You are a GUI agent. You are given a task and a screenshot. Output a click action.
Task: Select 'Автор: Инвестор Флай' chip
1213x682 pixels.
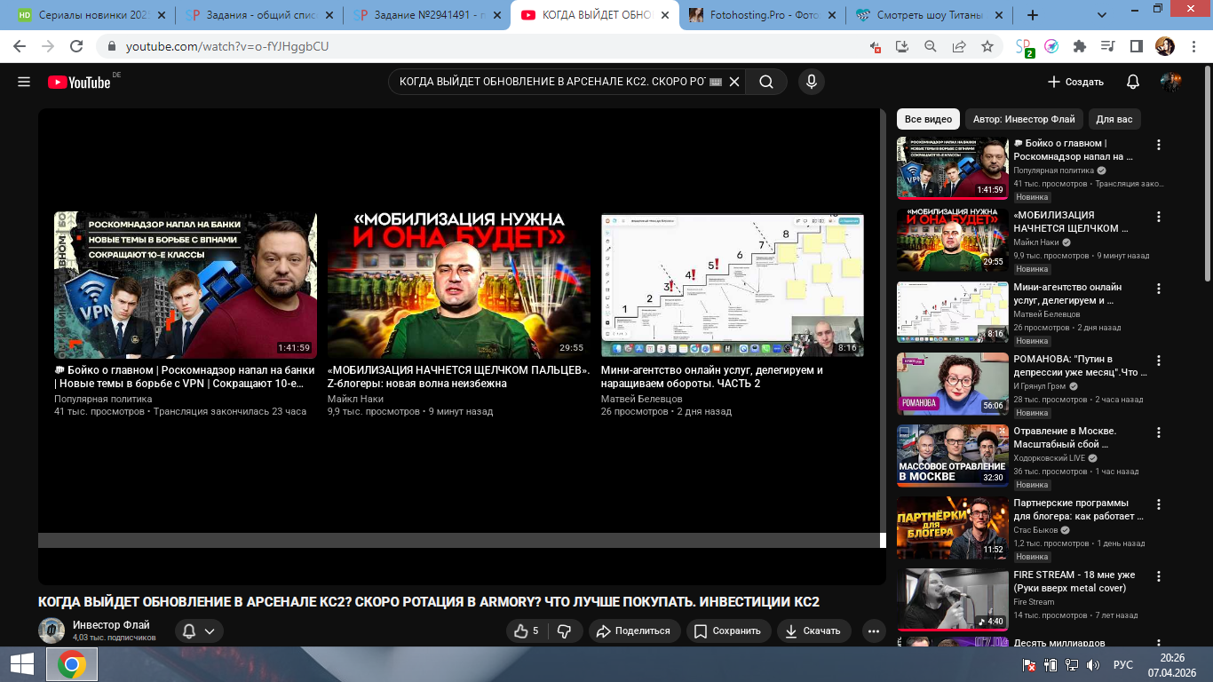[1023, 119]
